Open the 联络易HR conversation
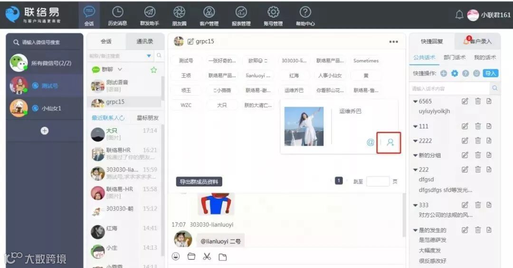The image size is (513, 268). (x=124, y=154)
